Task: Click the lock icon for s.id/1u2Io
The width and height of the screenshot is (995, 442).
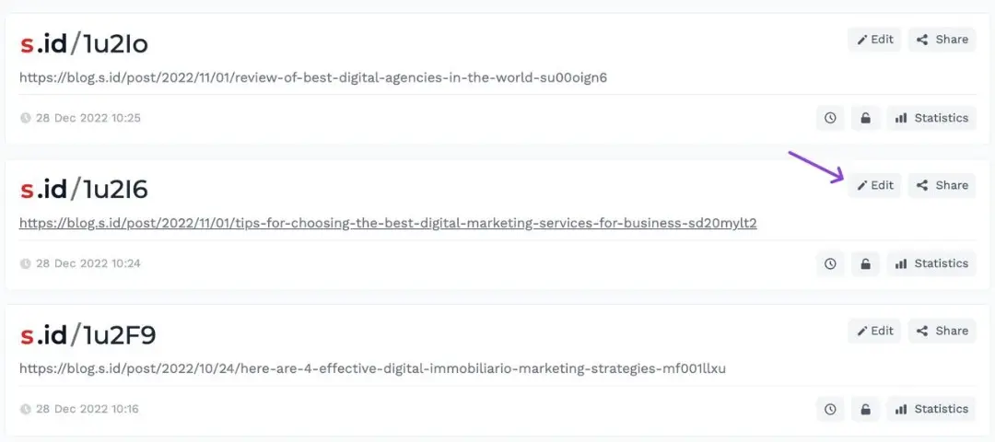Action: click(x=865, y=118)
